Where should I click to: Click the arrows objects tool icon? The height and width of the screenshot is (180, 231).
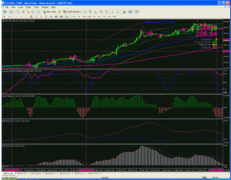click(66, 17)
